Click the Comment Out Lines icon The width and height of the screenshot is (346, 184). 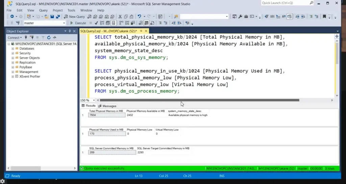160,23
